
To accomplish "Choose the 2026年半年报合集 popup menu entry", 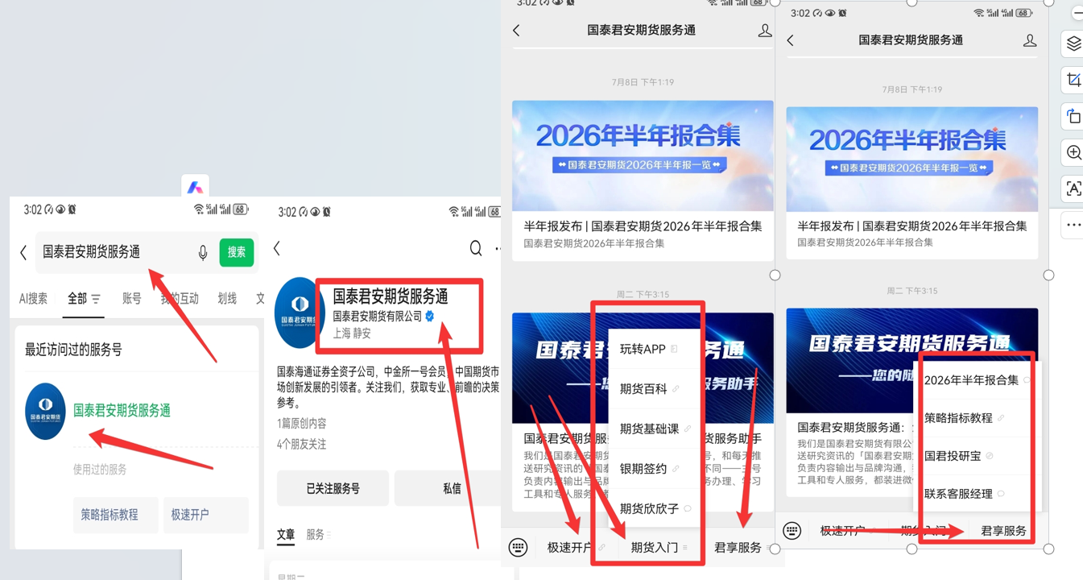I will click(x=976, y=380).
